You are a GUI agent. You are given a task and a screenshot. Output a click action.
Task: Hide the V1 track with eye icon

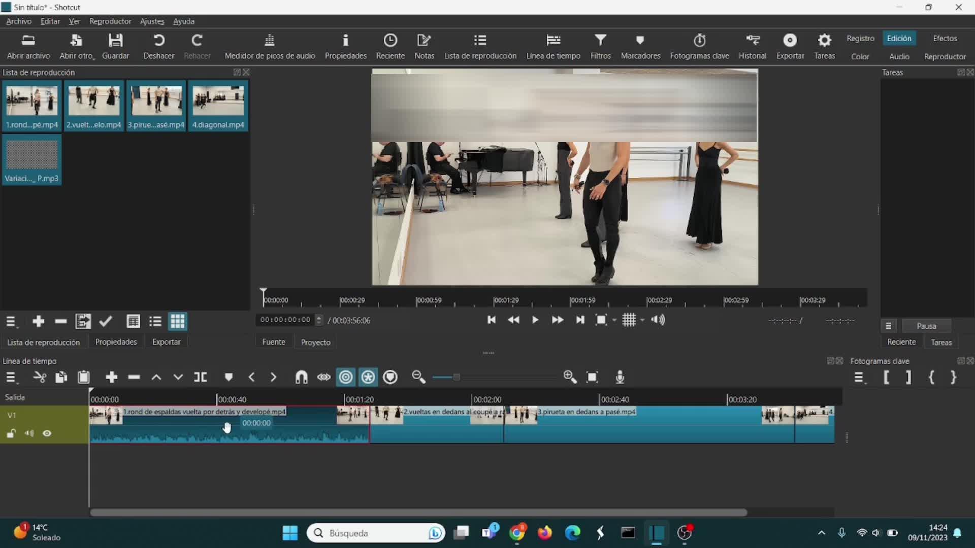pyautogui.click(x=47, y=433)
